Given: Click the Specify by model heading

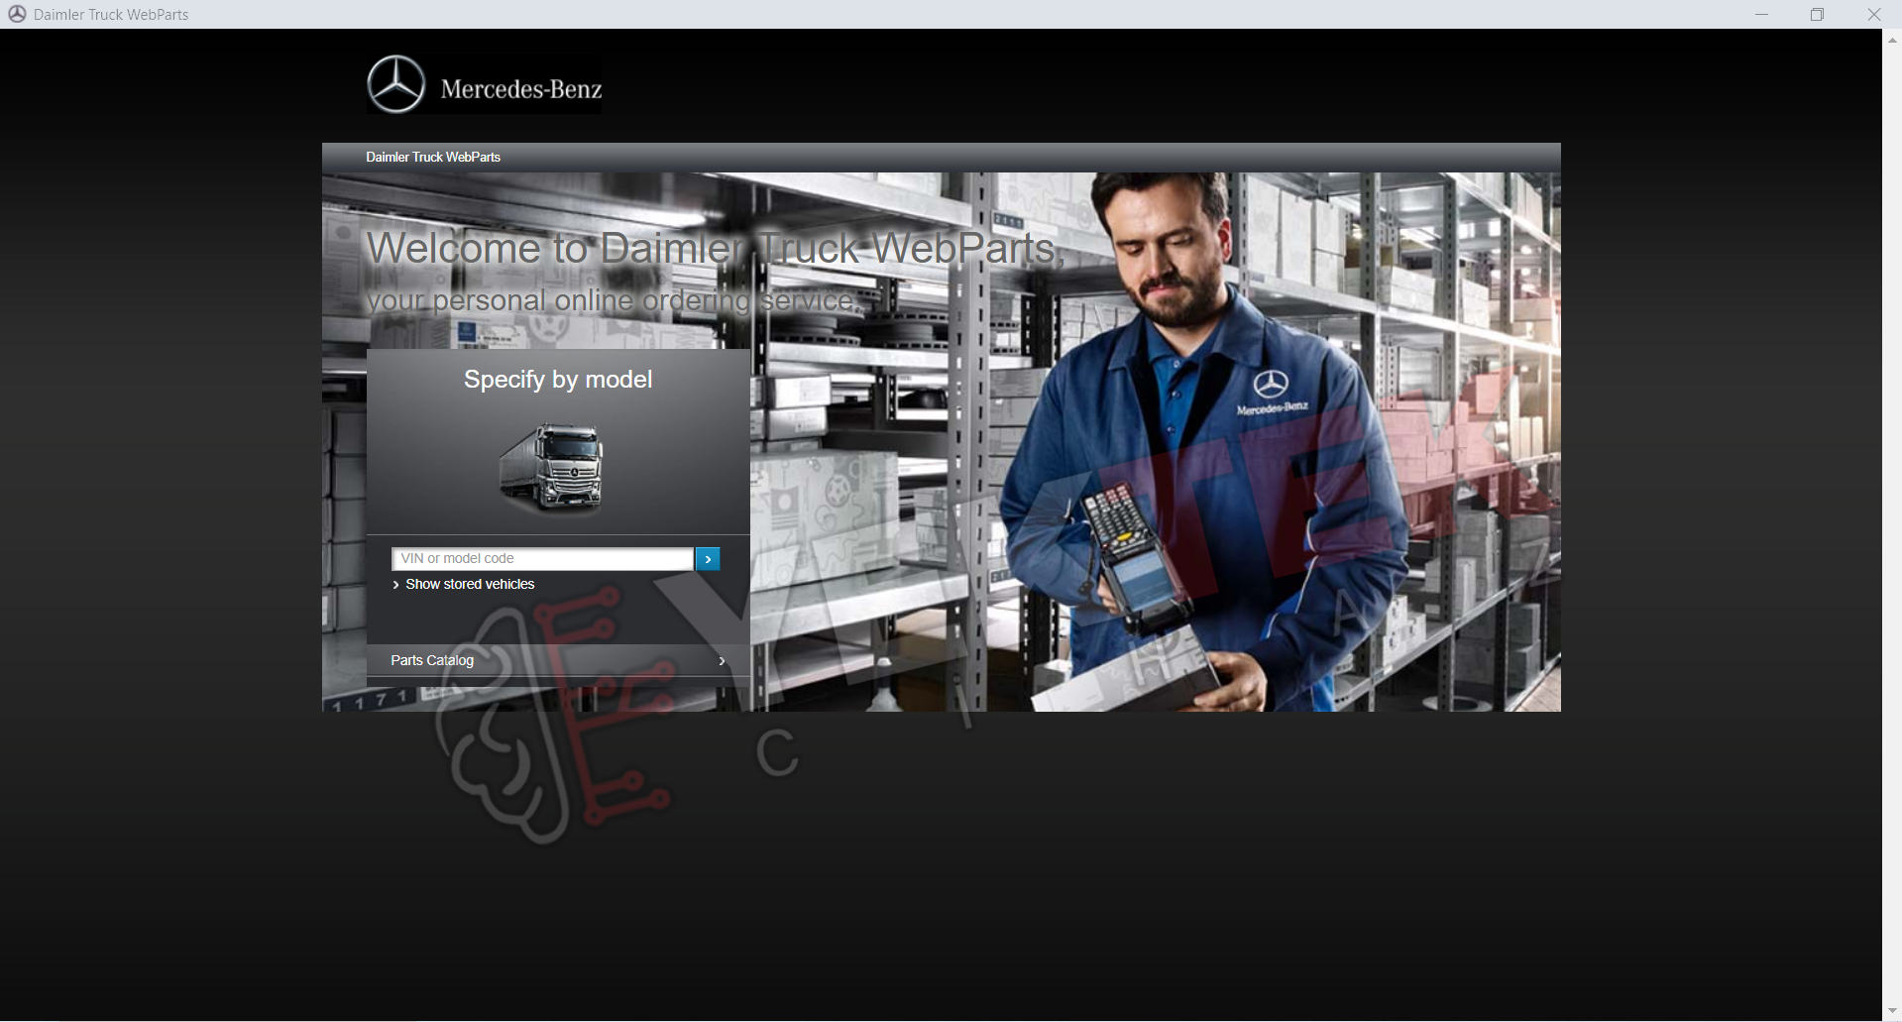Looking at the screenshot, I should click(x=558, y=380).
